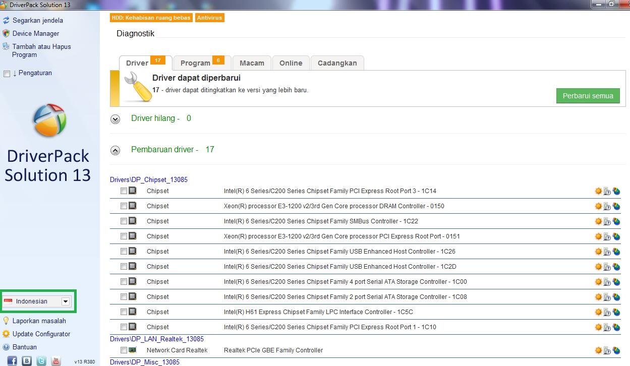
Task: Tick the Pengaturan checkbox in the sidebar
Action: click(7, 74)
